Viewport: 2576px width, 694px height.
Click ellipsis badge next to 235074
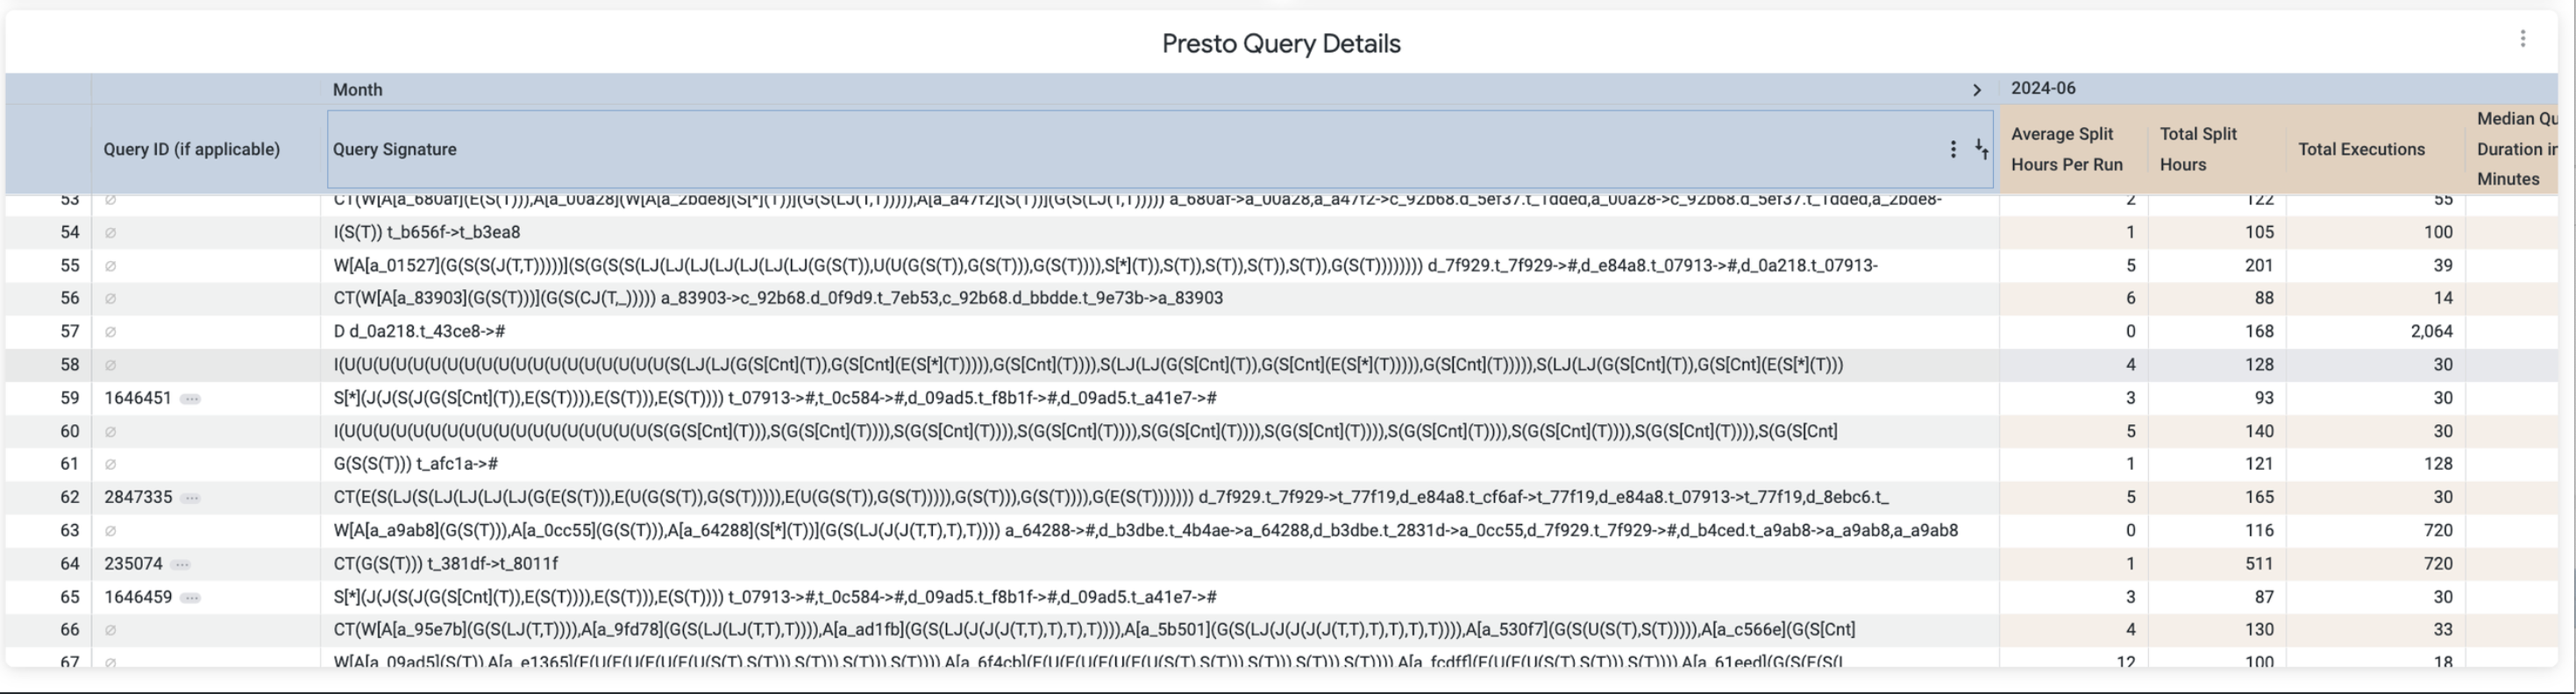click(x=181, y=564)
